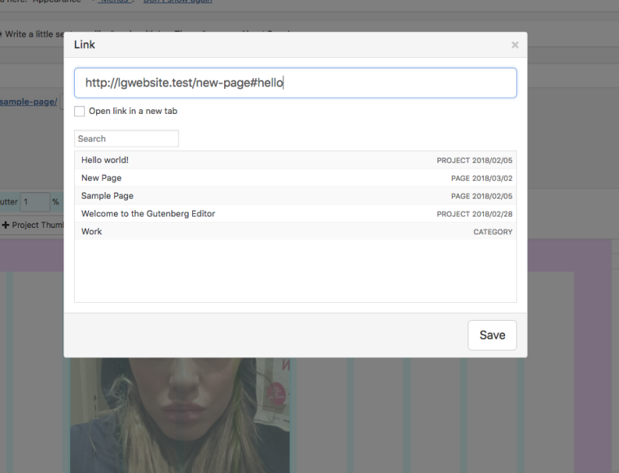Open the sample-page/ permalink
The width and height of the screenshot is (619, 473).
[29, 102]
